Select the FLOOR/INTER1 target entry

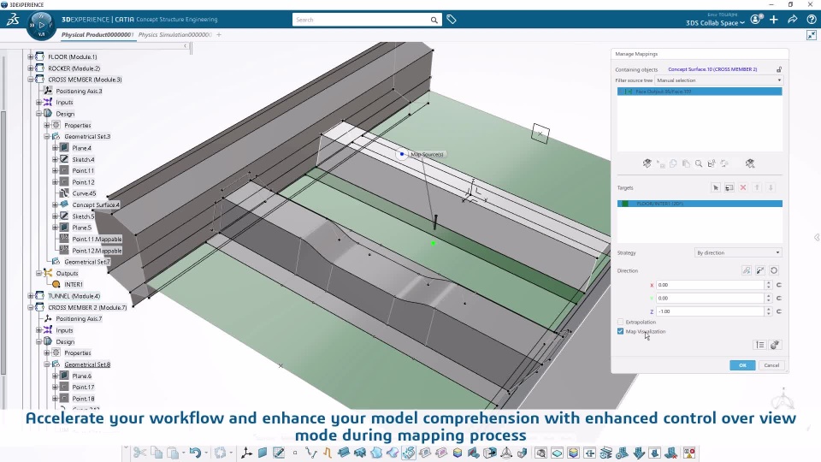[700, 204]
